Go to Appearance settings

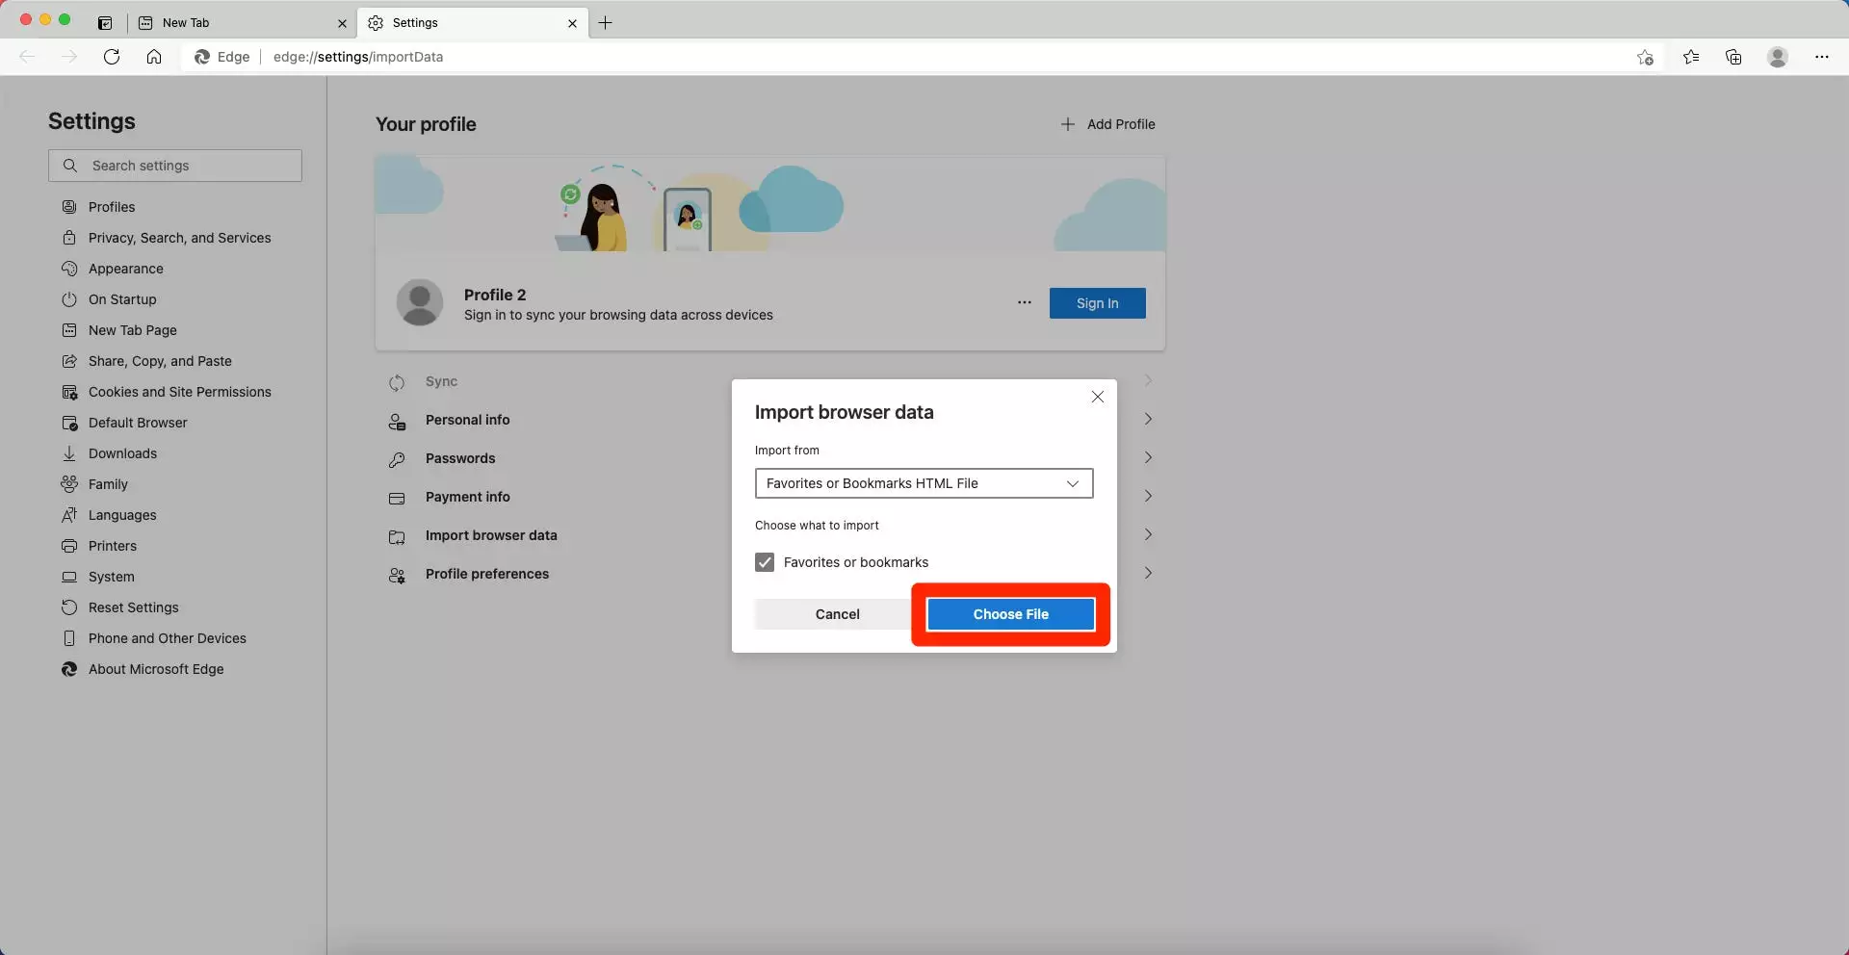coord(125,269)
